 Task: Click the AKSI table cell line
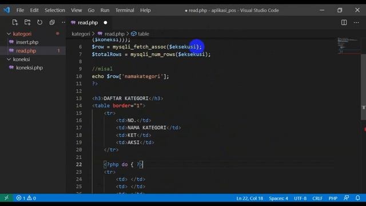pos(135,142)
